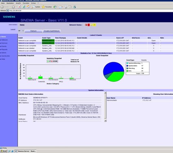Click the yellow status count 25
The height and width of the screenshot is (153, 173).
click(94, 25)
